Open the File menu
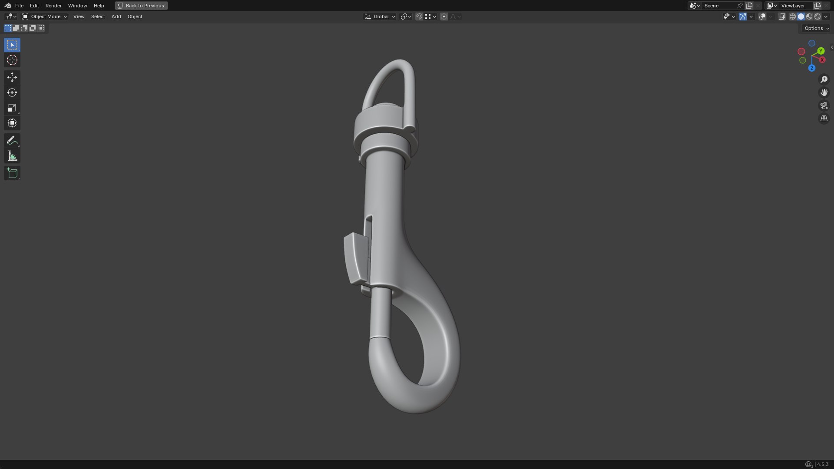This screenshot has width=834, height=469. pos(19,6)
